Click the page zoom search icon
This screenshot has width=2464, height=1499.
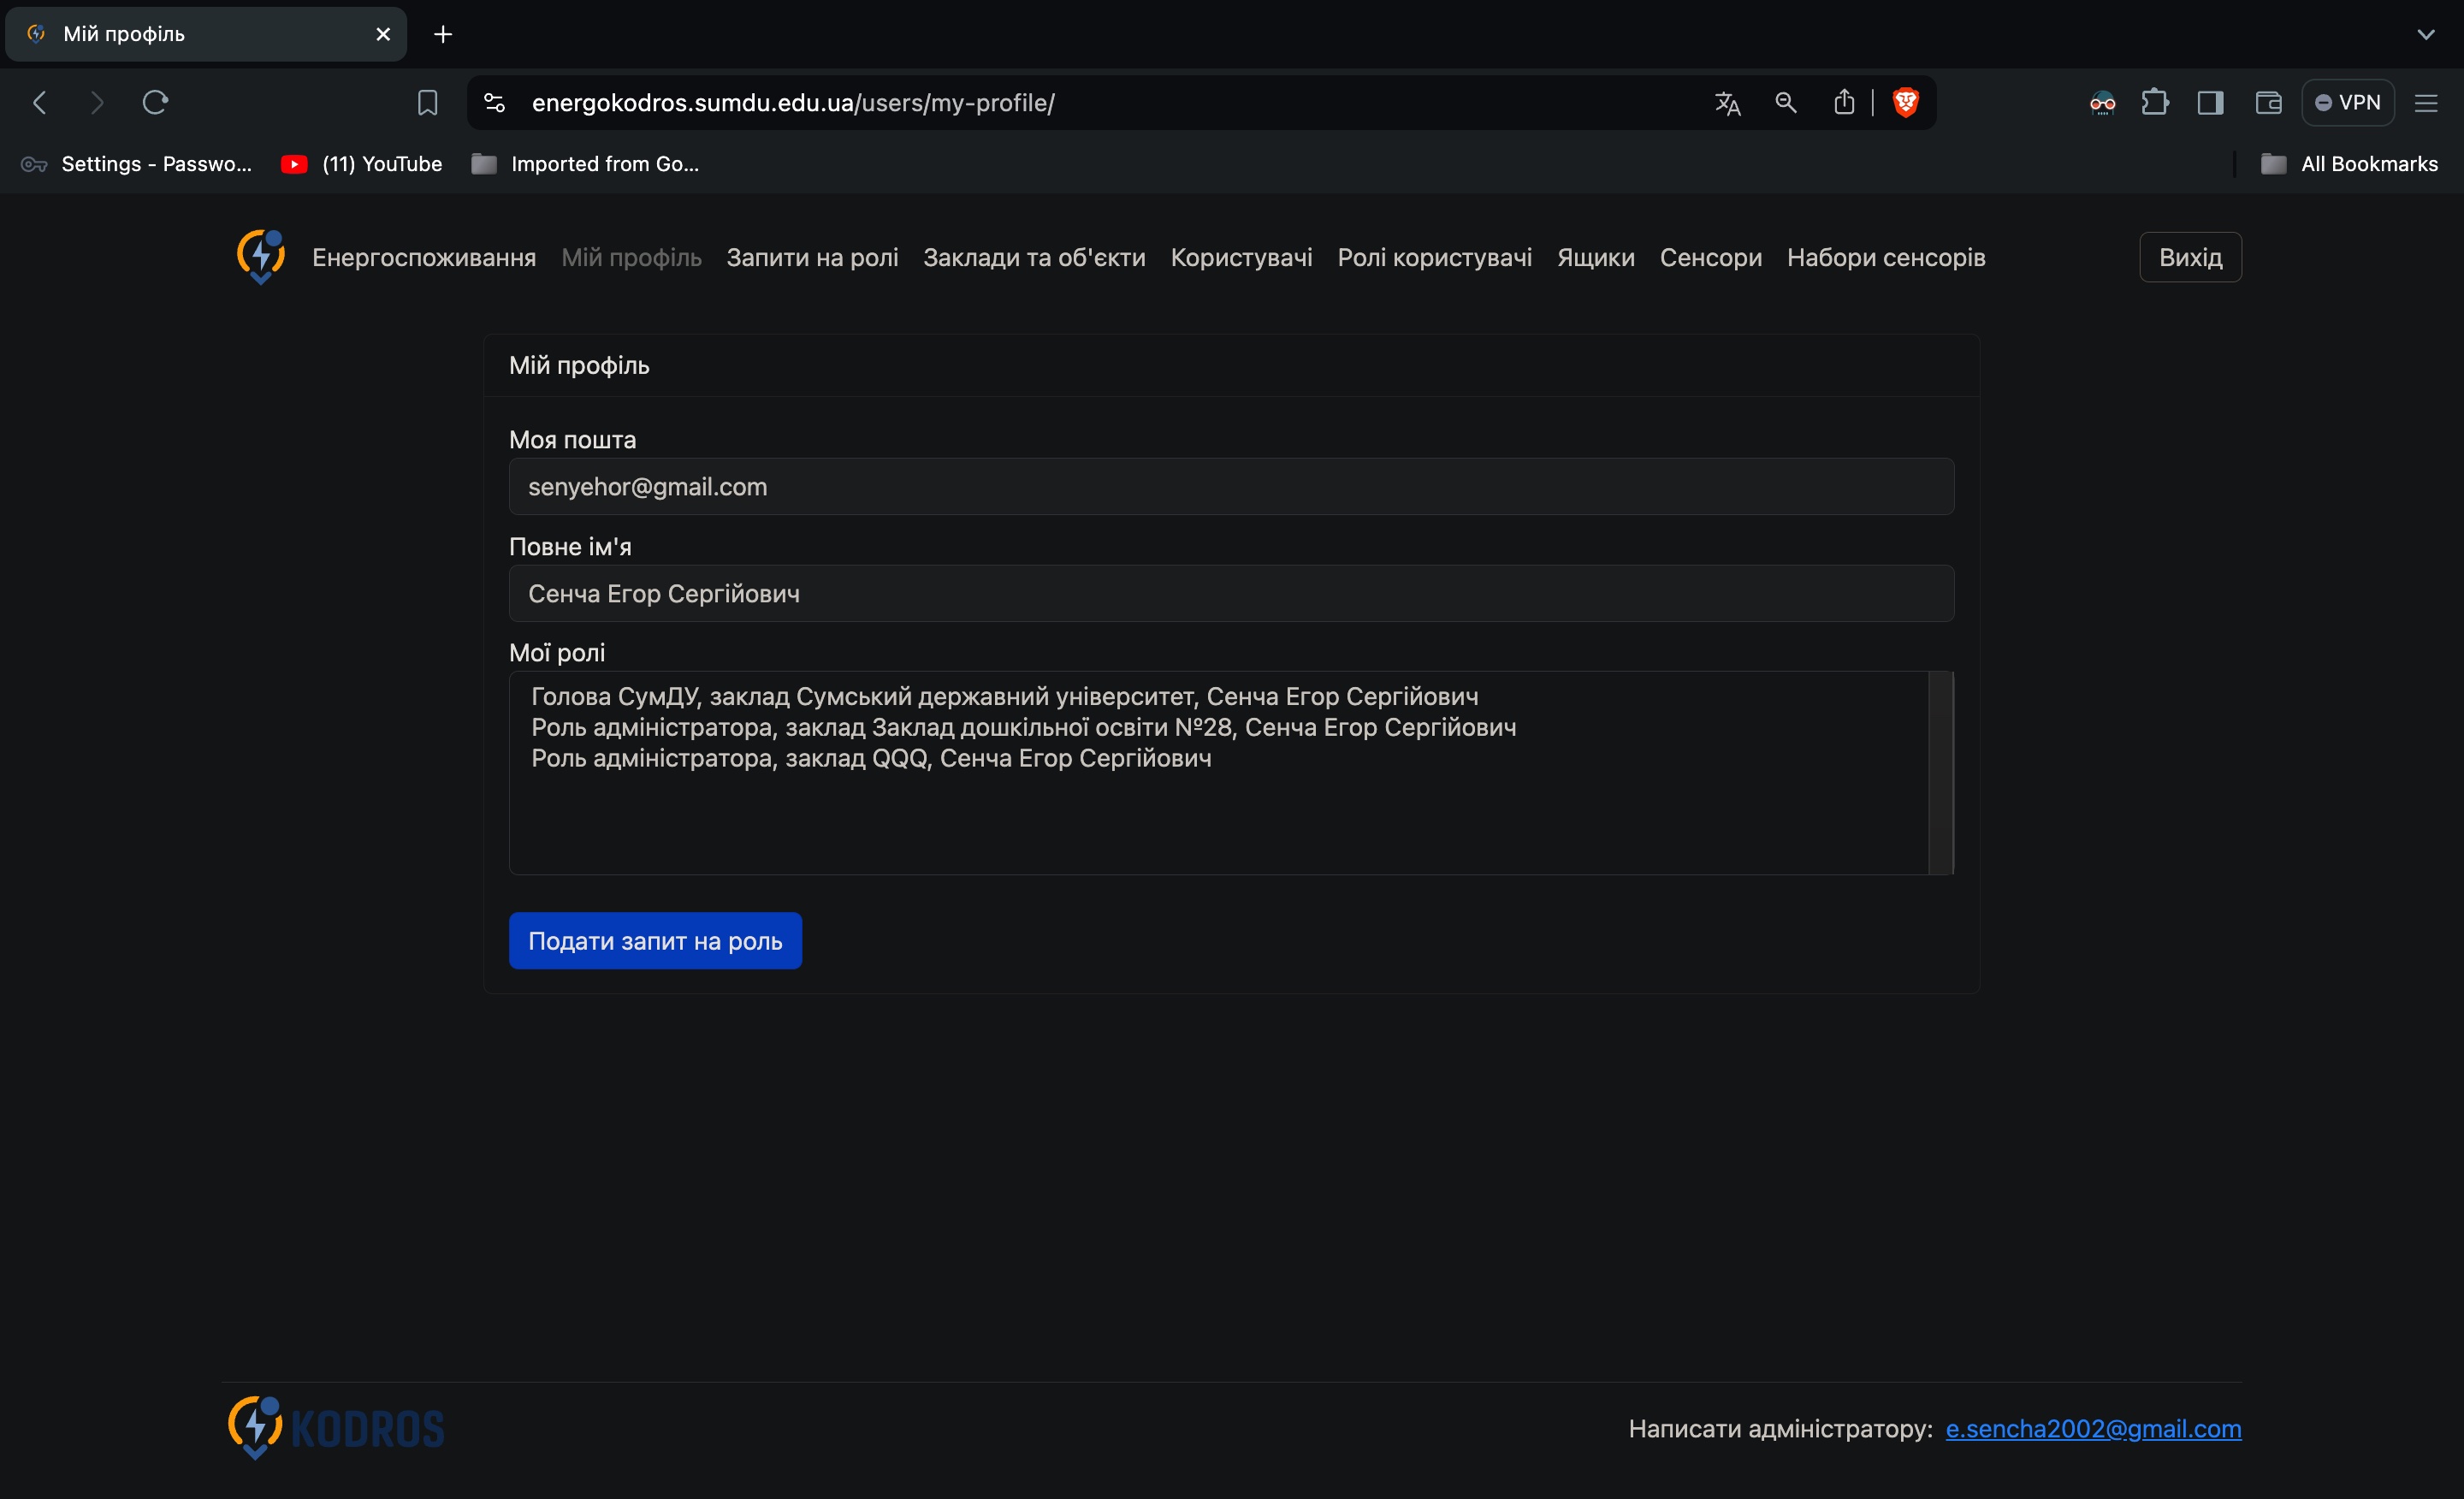click(x=1786, y=102)
